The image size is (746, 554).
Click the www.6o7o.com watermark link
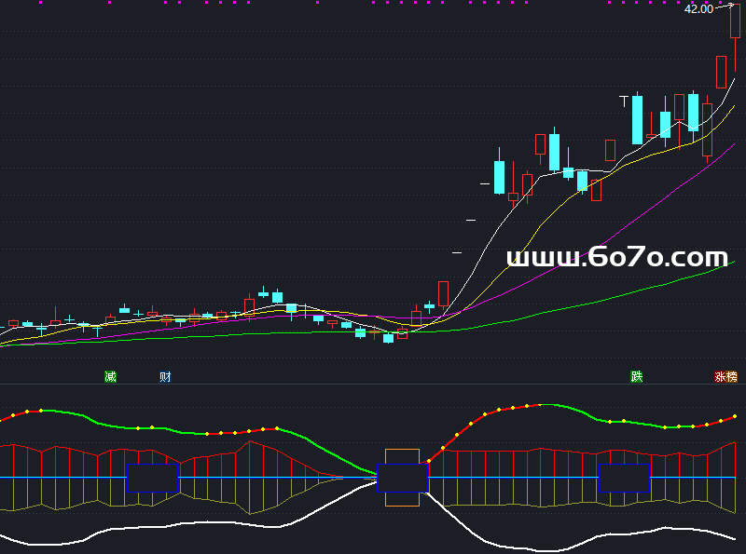tap(616, 257)
